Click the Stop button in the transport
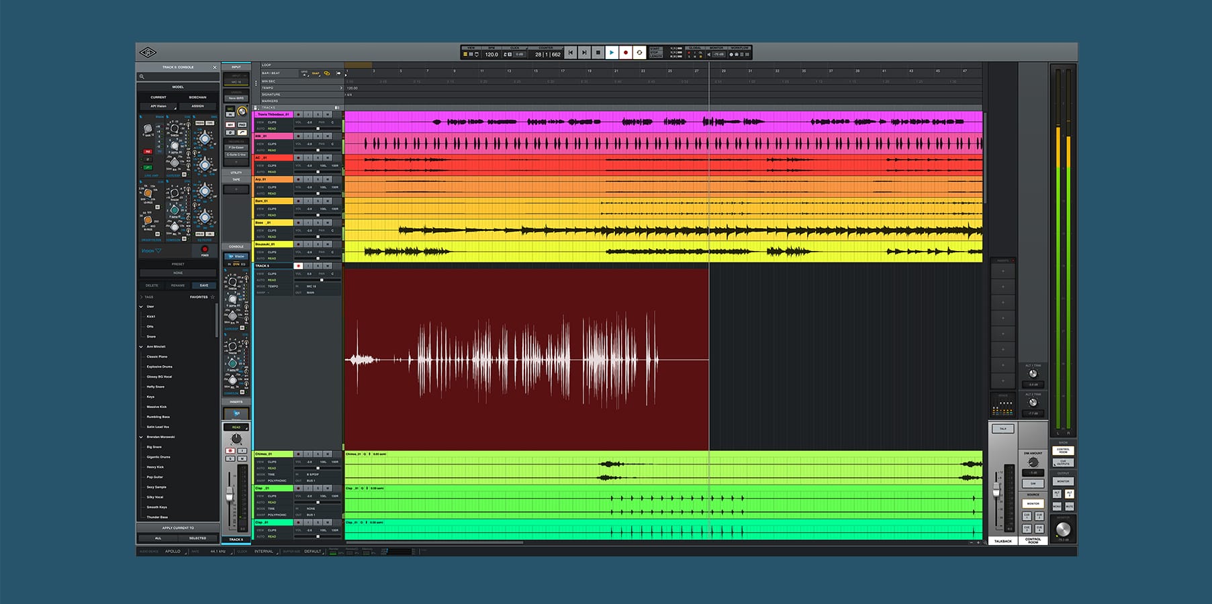The image size is (1212, 604). click(x=598, y=52)
